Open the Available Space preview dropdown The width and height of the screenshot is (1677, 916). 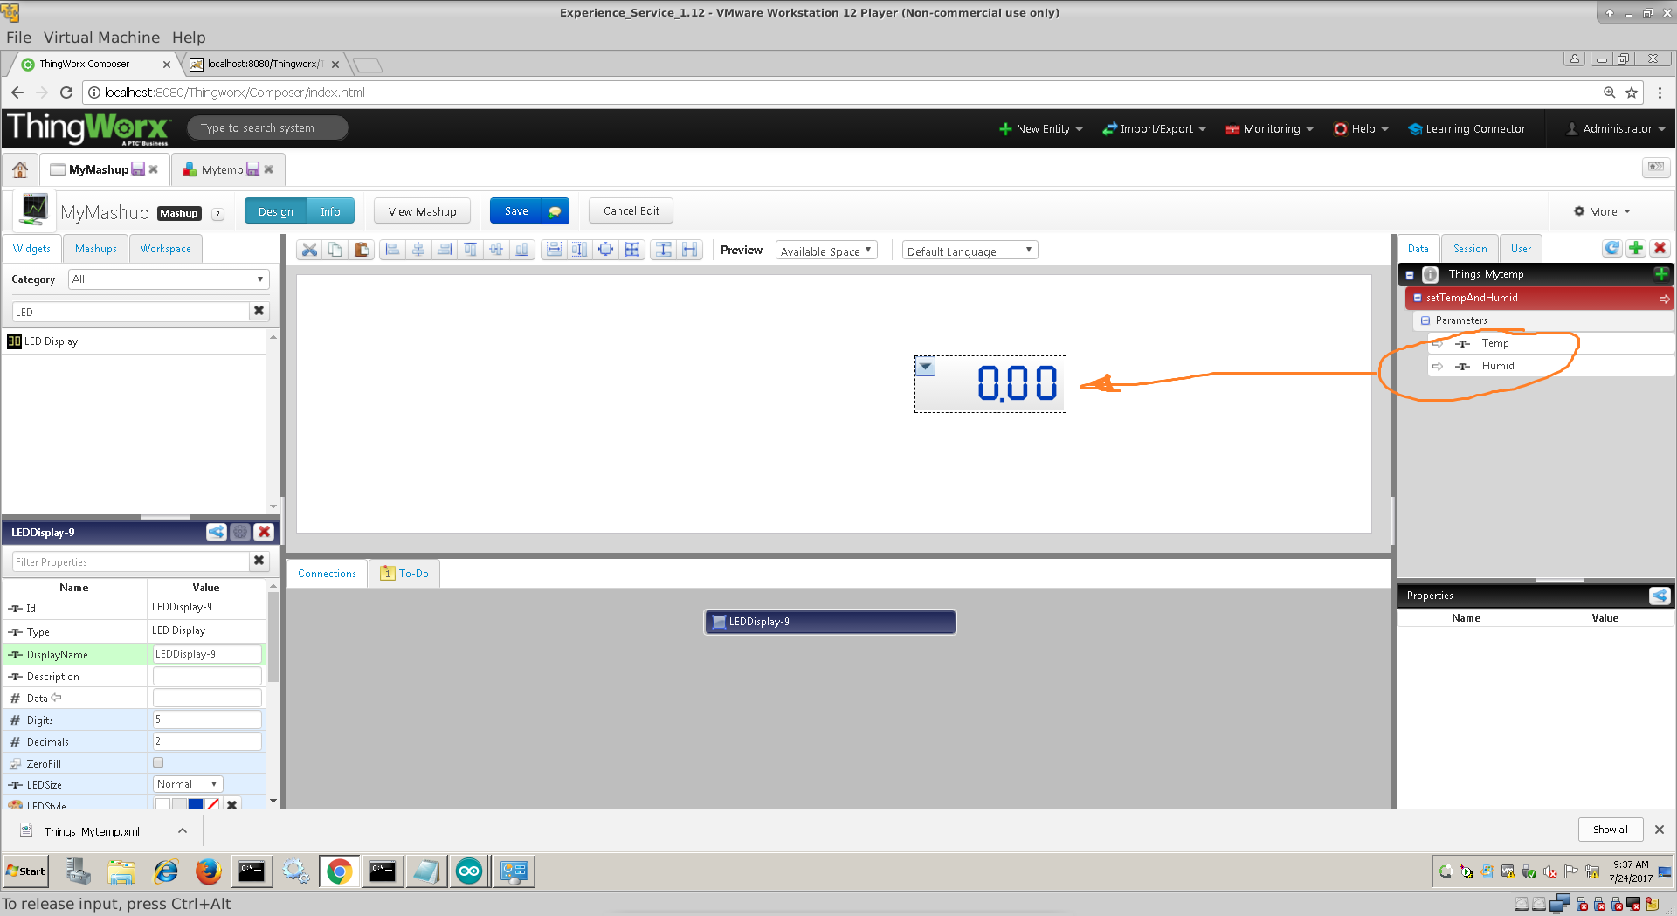pyautogui.click(x=825, y=251)
